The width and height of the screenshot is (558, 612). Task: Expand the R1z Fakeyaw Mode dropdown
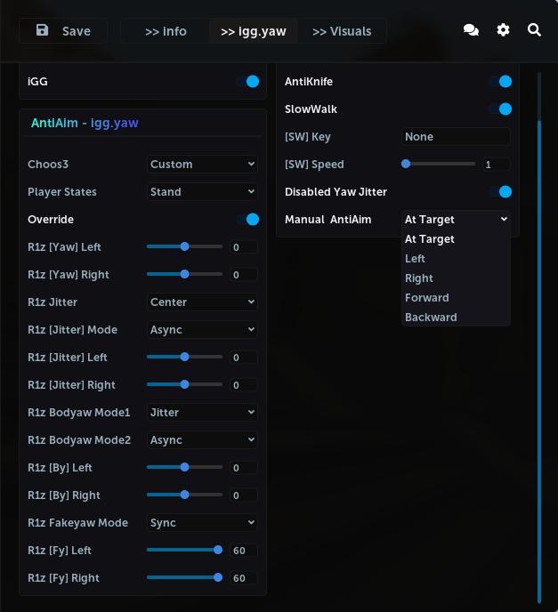click(202, 523)
